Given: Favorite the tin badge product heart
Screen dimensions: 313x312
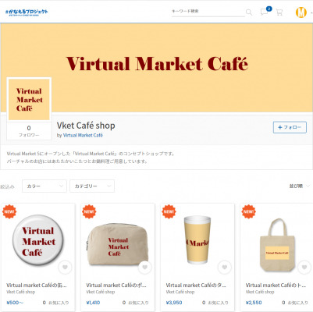Looking at the screenshot, I should [x=65, y=267].
